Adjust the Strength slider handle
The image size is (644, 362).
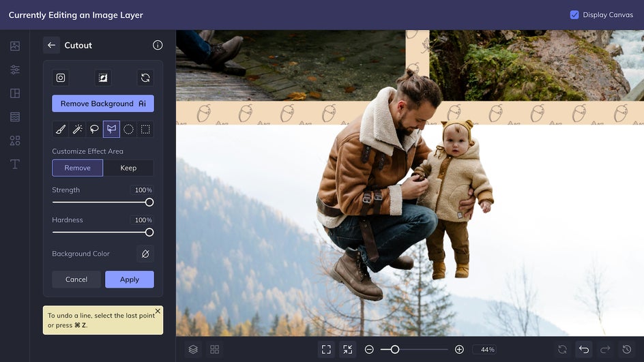pos(149,202)
